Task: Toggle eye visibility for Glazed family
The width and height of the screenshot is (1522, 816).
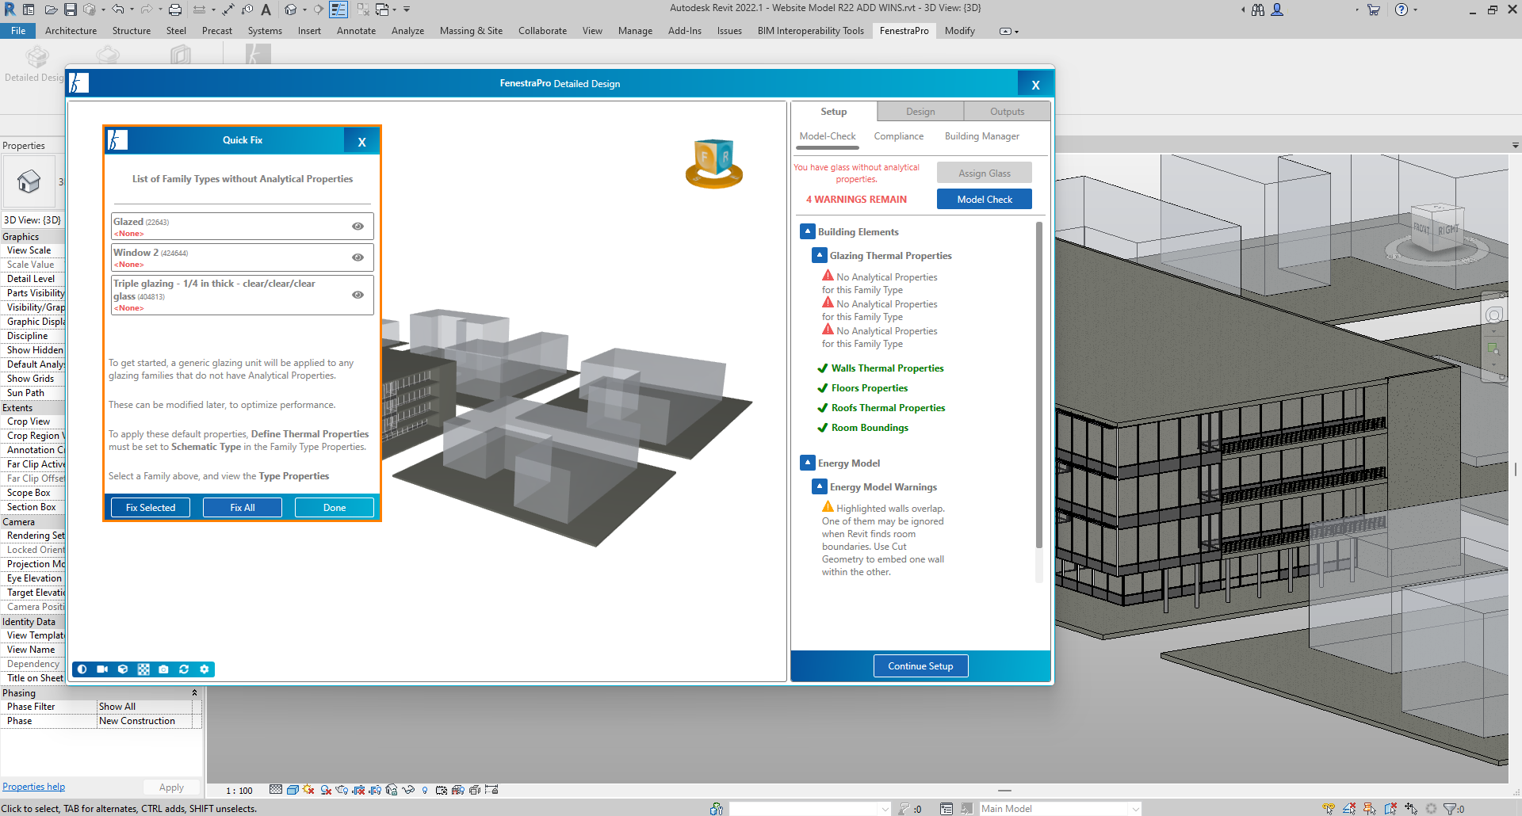Action: (x=358, y=227)
